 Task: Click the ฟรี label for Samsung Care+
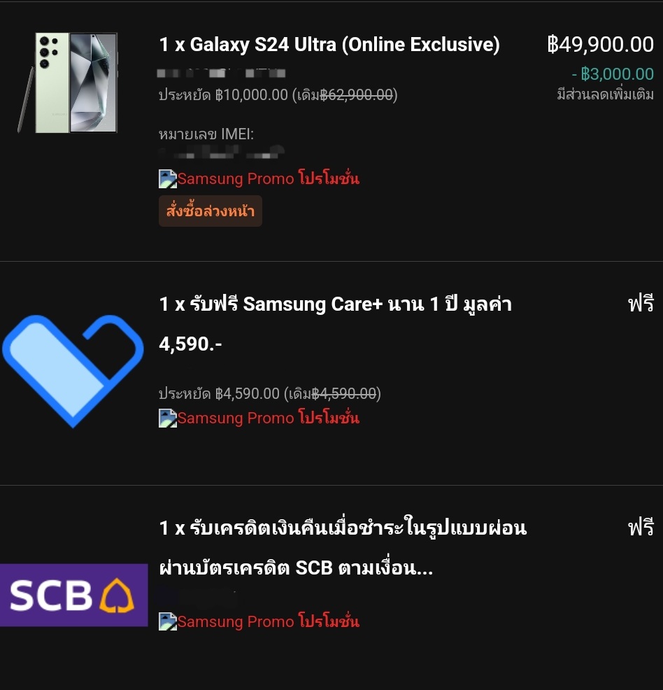point(640,304)
